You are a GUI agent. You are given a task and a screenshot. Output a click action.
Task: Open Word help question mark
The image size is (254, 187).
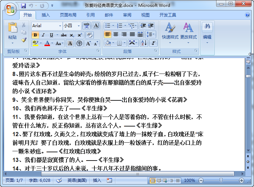[247, 15]
